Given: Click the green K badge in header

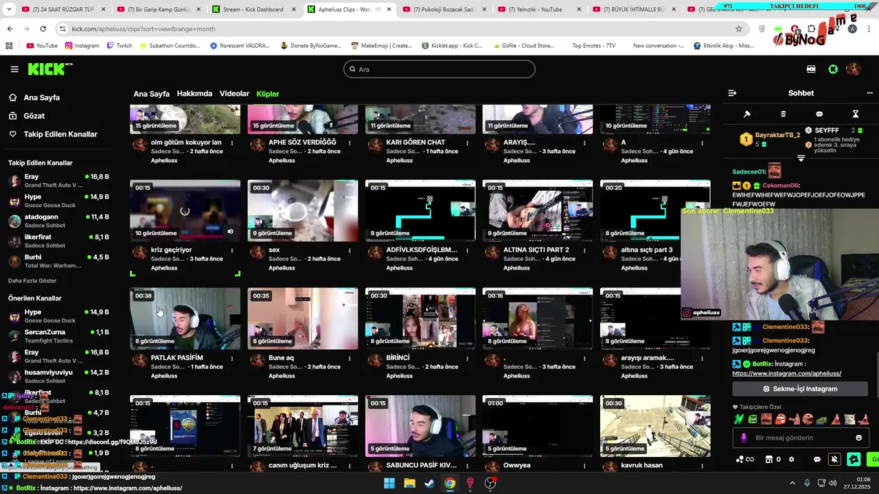Looking at the screenshot, I should click(x=833, y=69).
